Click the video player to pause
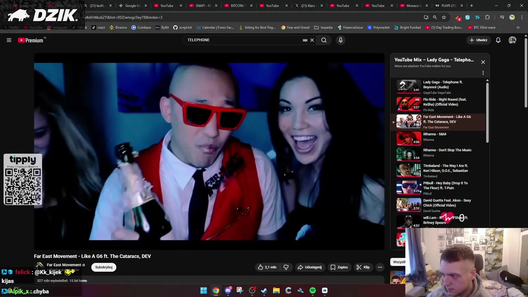Image resolution: width=528 pixels, height=297 pixels. coord(209,151)
